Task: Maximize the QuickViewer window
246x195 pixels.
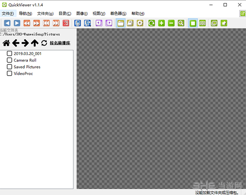Action: point(225,5)
